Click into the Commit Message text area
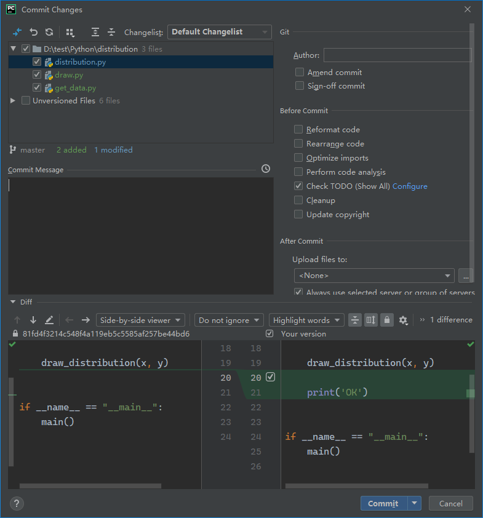 click(141, 236)
